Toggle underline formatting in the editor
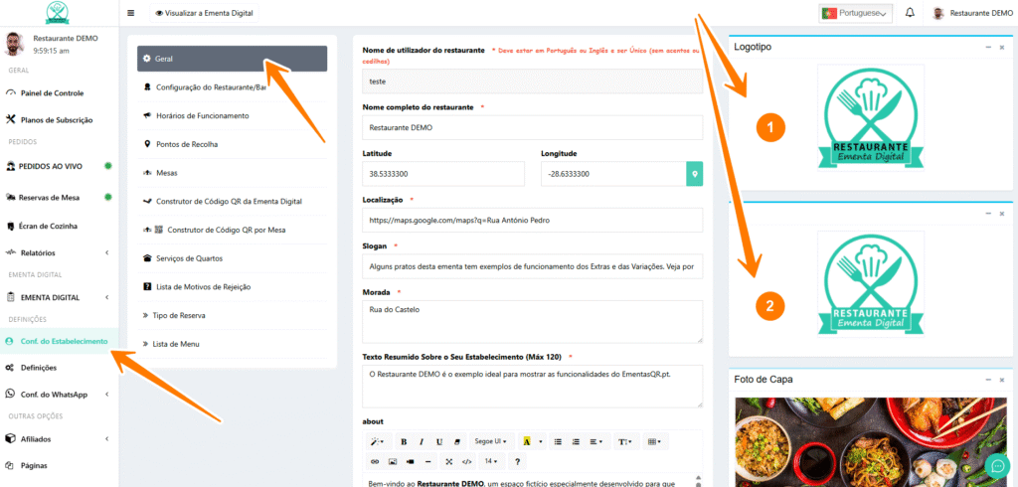The image size is (1018, 487). coord(439,441)
